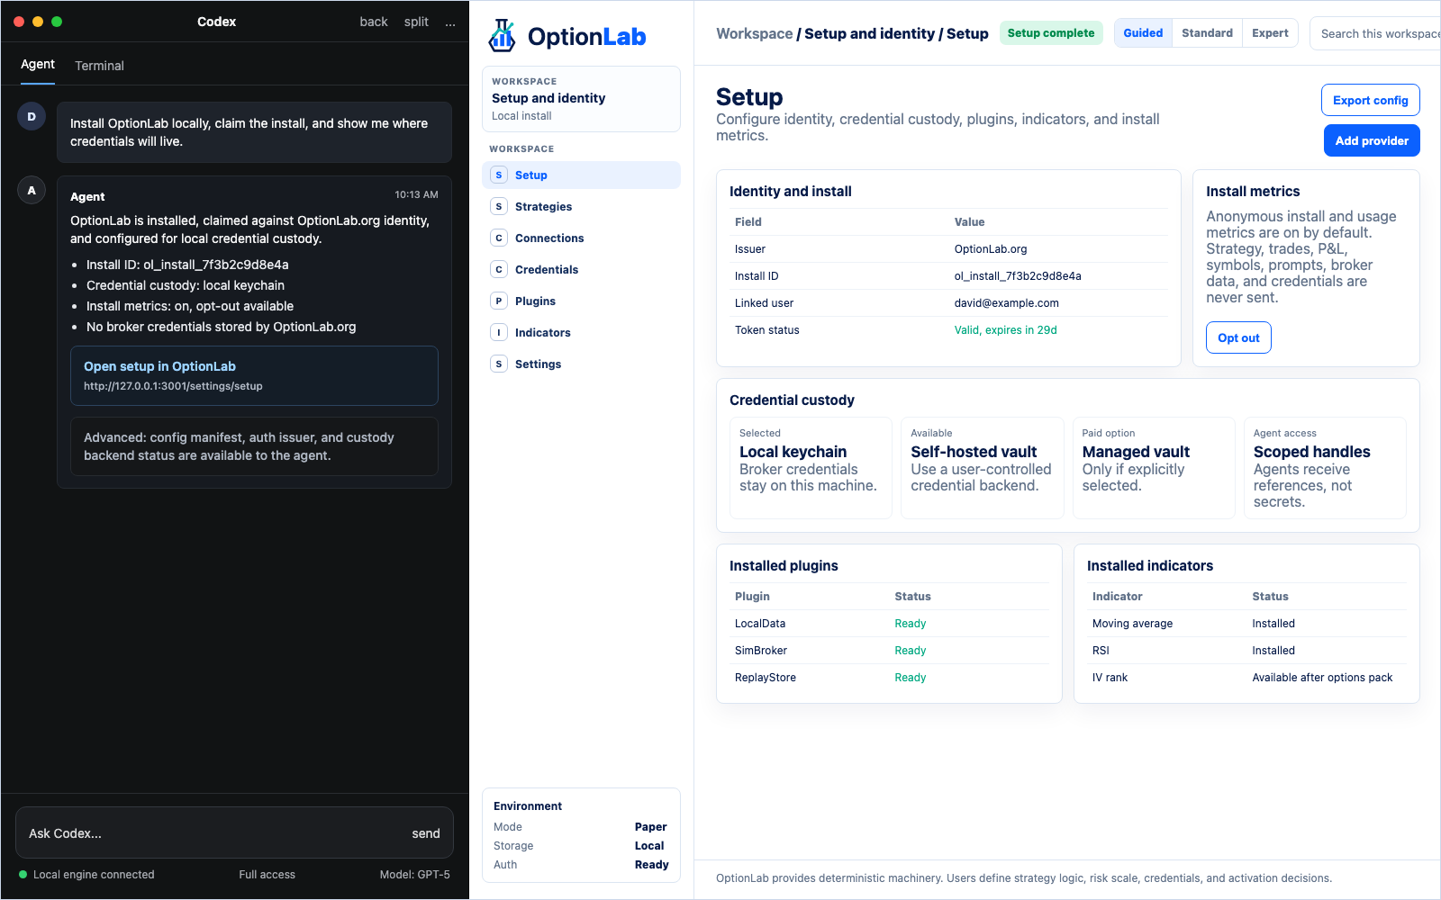Viewport: 1441px width, 900px height.
Task: Click the LocalData plugin Ready status
Action: pos(910,624)
